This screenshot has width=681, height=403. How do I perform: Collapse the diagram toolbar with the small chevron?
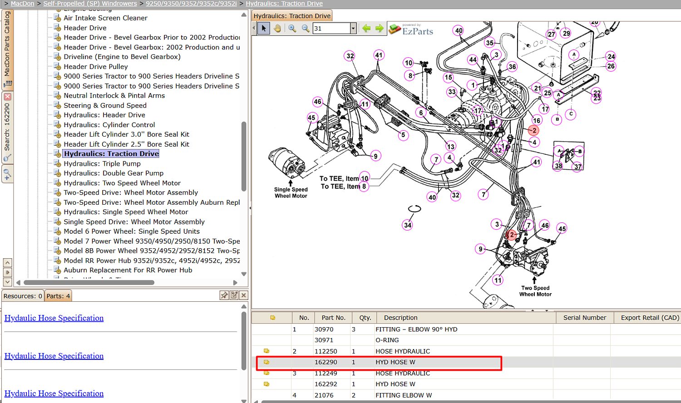254,28
